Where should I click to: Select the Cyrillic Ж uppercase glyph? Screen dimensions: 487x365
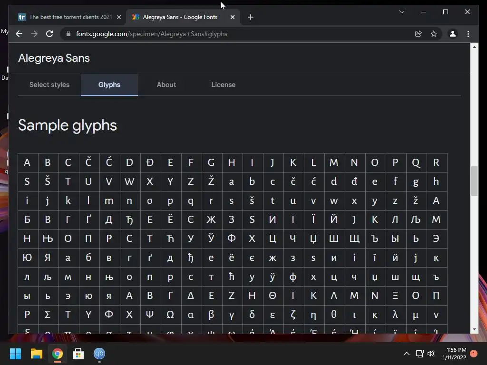pyautogui.click(x=211, y=220)
